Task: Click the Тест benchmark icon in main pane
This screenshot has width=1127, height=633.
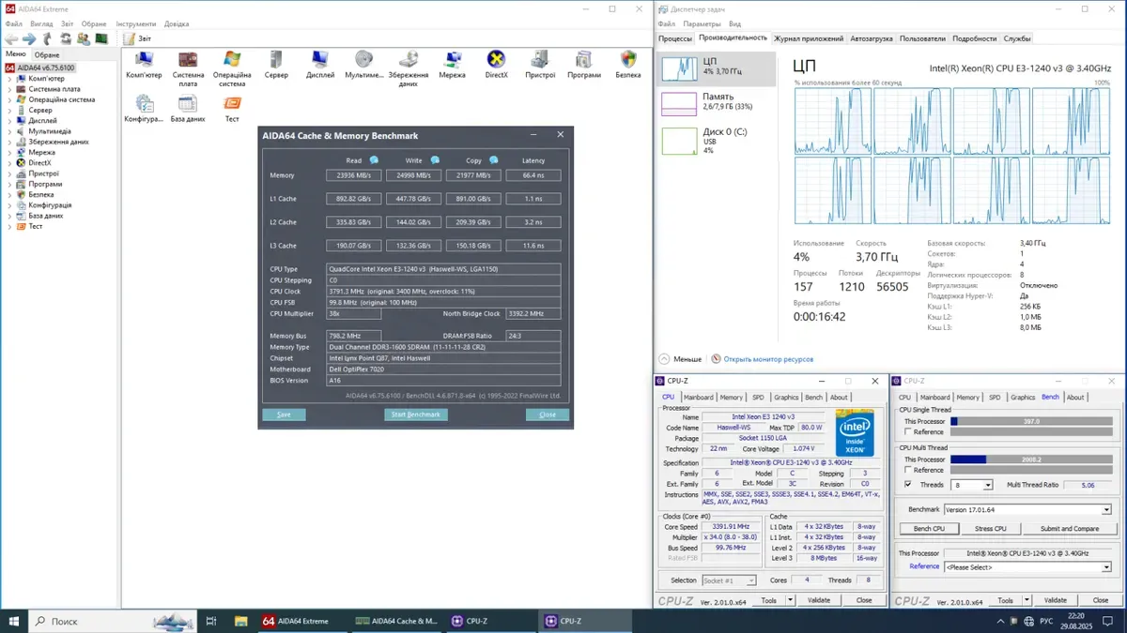Action: tap(232, 104)
